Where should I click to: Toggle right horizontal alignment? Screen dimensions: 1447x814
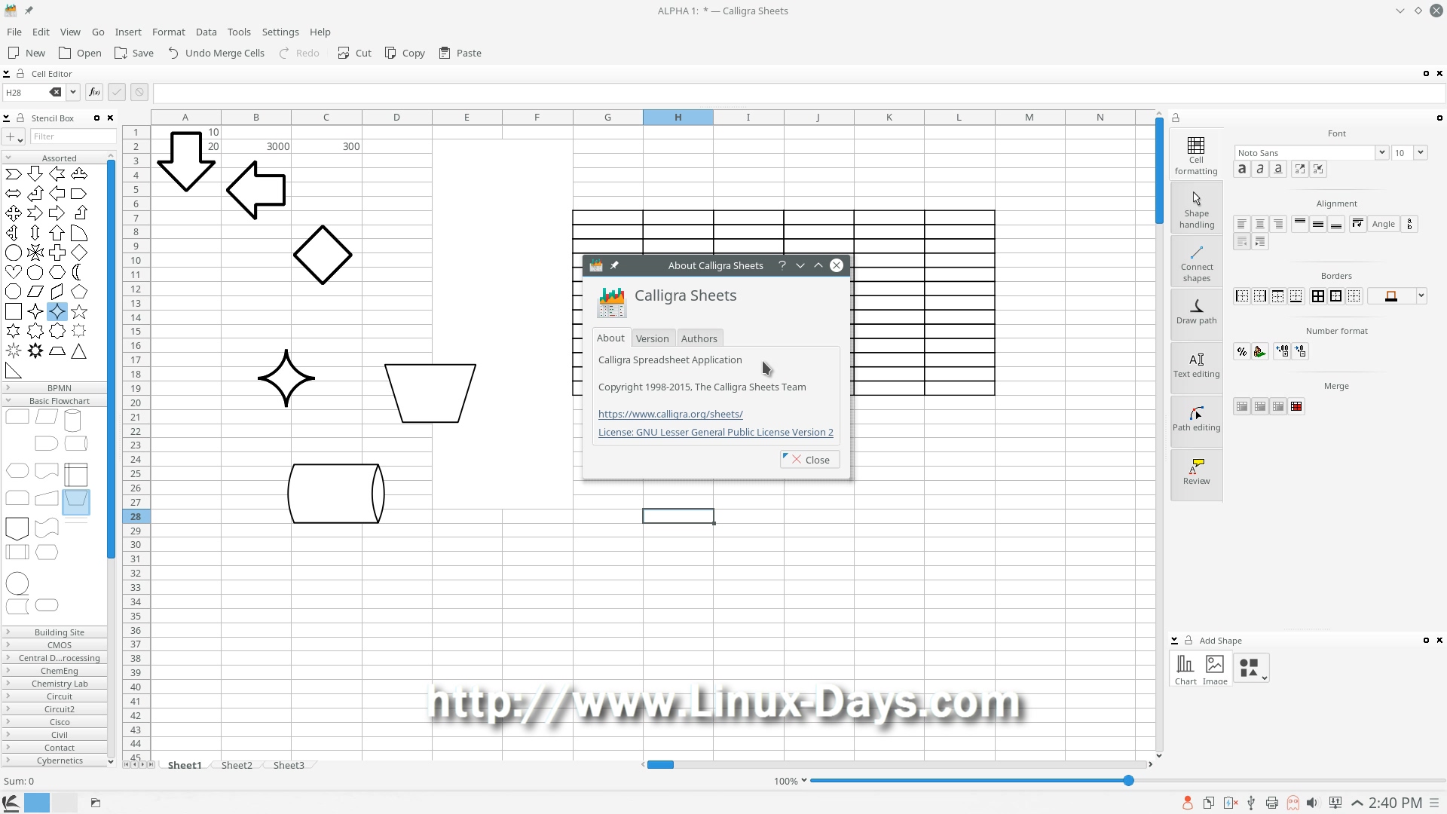click(x=1278, y=224)
